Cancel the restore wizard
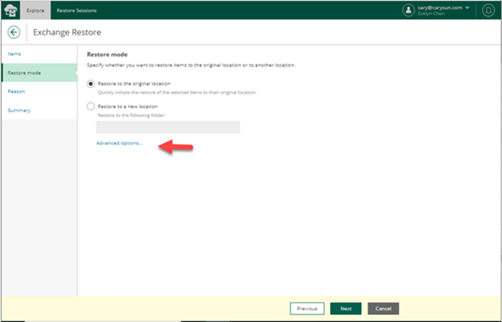The width and height of the screenshot is (502, 322). coord(383,309)
